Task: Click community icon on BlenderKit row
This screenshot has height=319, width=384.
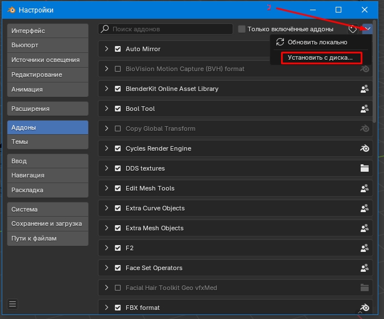Action: point(365,89)
